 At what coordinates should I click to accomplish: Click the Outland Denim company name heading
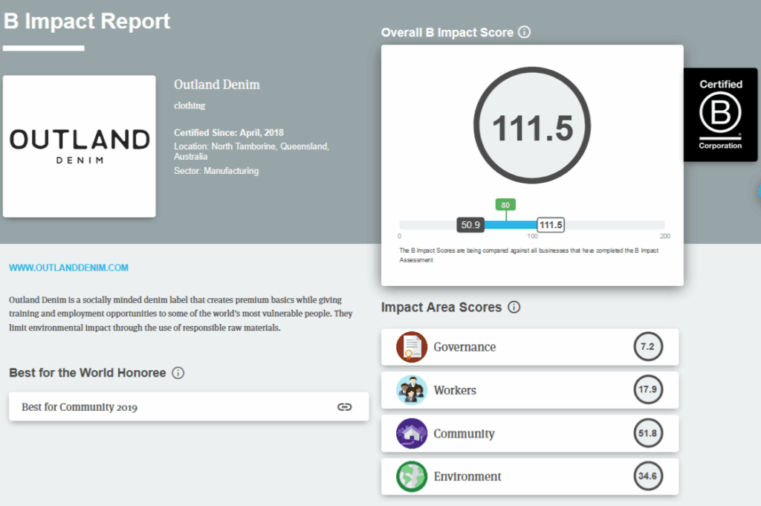tap(217, 85)
